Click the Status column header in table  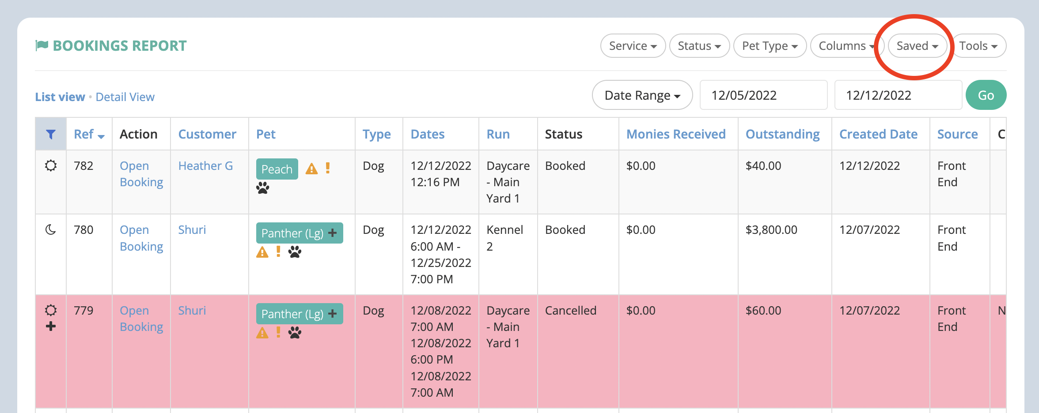click(x=564, y=134)
